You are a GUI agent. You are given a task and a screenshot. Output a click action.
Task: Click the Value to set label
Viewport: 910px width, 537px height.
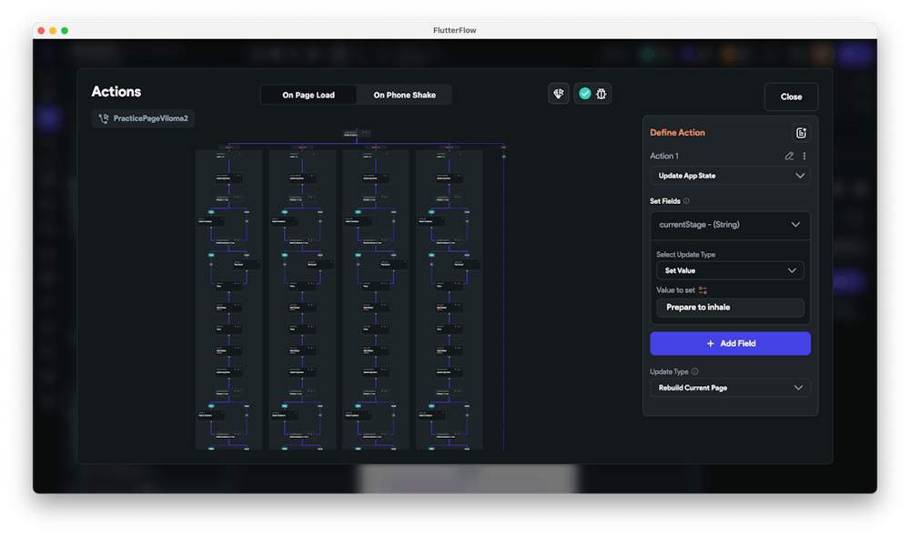675,290
